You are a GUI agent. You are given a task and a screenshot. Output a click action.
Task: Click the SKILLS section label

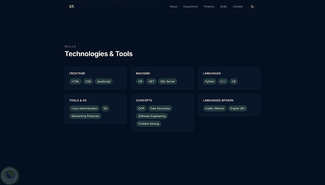pyautogui.click(x=70, y=46)
